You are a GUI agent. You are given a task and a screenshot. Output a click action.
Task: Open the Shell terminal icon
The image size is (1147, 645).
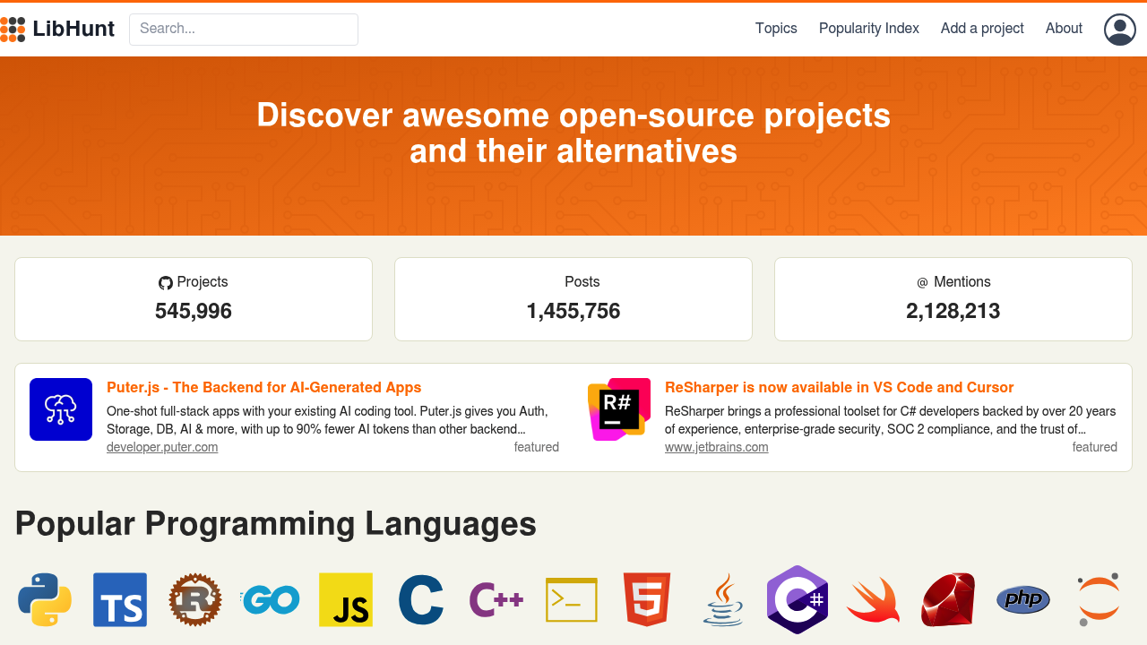[572, 599]
